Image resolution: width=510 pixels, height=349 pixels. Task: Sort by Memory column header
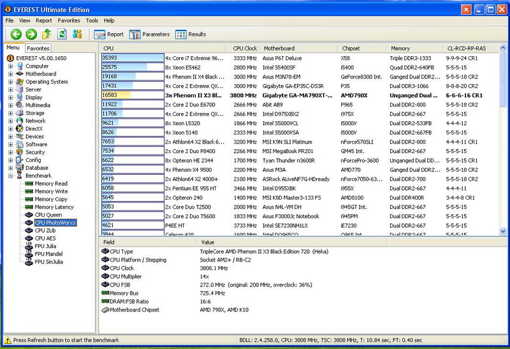pos(415,48)
